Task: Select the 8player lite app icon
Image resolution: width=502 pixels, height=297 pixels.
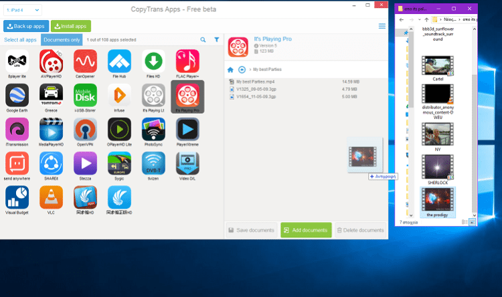Action: pyautogui.click(x=17, y=62)
